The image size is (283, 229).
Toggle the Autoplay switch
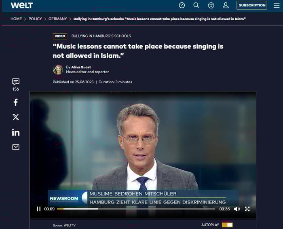[227, 225]
